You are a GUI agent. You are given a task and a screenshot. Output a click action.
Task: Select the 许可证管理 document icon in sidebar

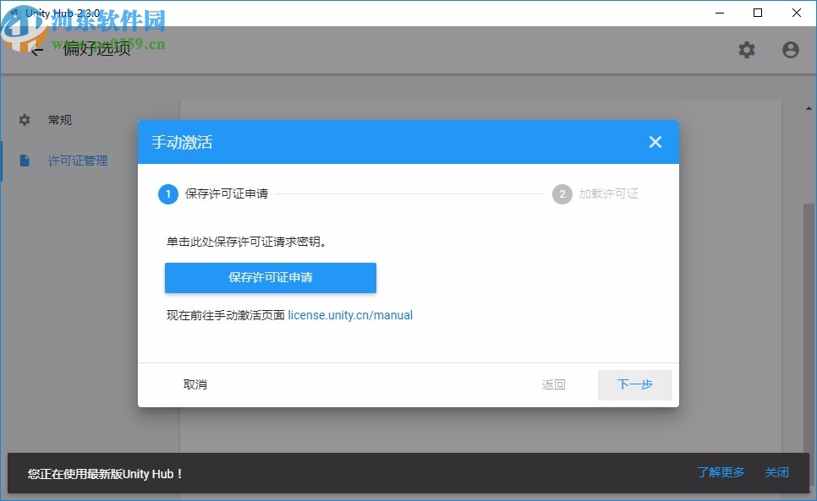click(x=25, y=161)
